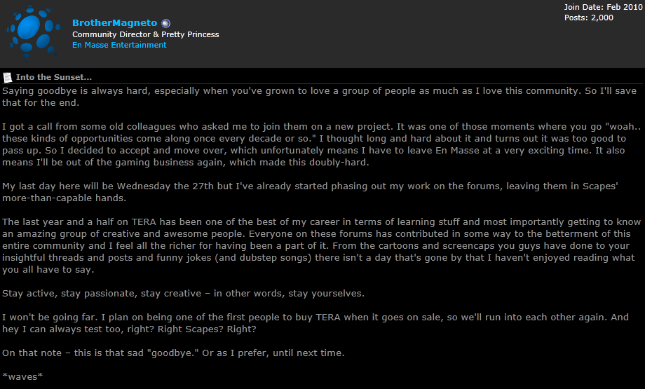Click the Stay active, stay passionate line

coord(183,294)
